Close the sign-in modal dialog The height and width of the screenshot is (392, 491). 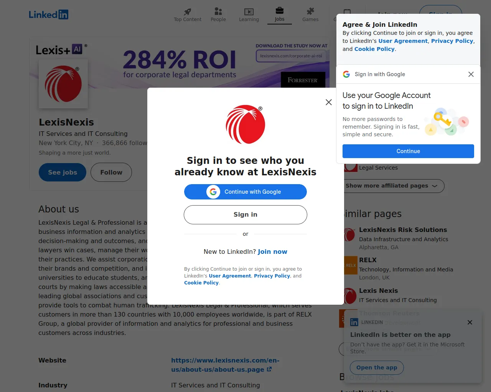coord(329,102)
